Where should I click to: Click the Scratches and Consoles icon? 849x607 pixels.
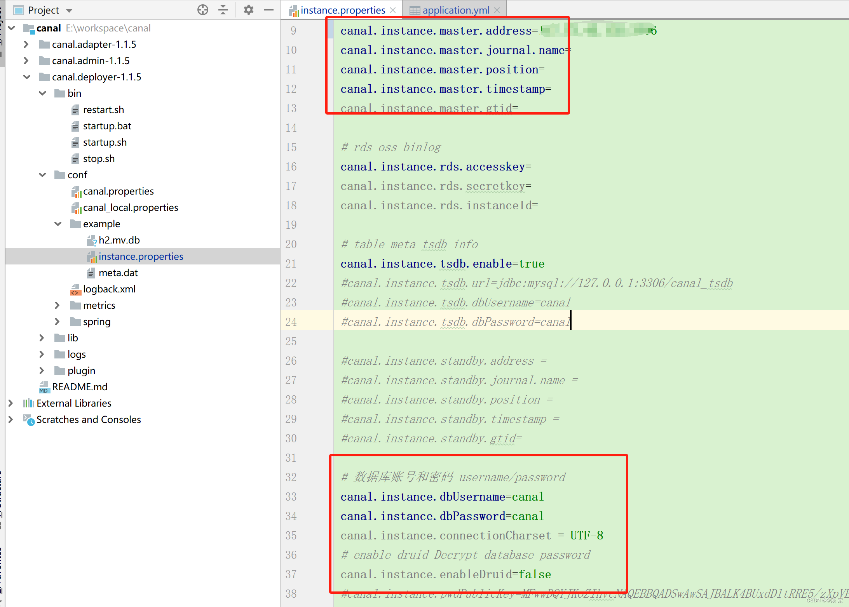tap(29, 419)
